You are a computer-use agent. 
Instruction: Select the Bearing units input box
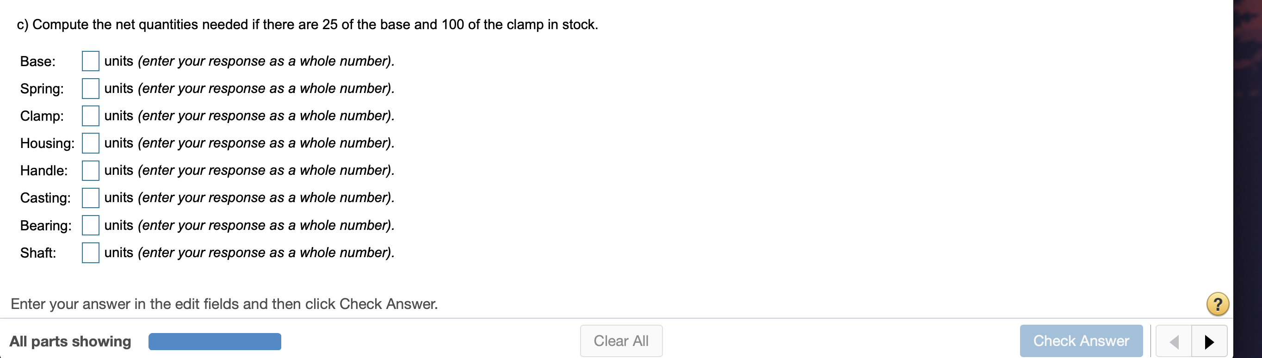pyautogui.click(x=90, y=225)
